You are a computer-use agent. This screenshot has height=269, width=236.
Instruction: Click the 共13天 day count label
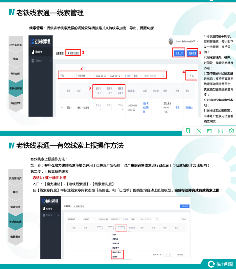point(128,76)
